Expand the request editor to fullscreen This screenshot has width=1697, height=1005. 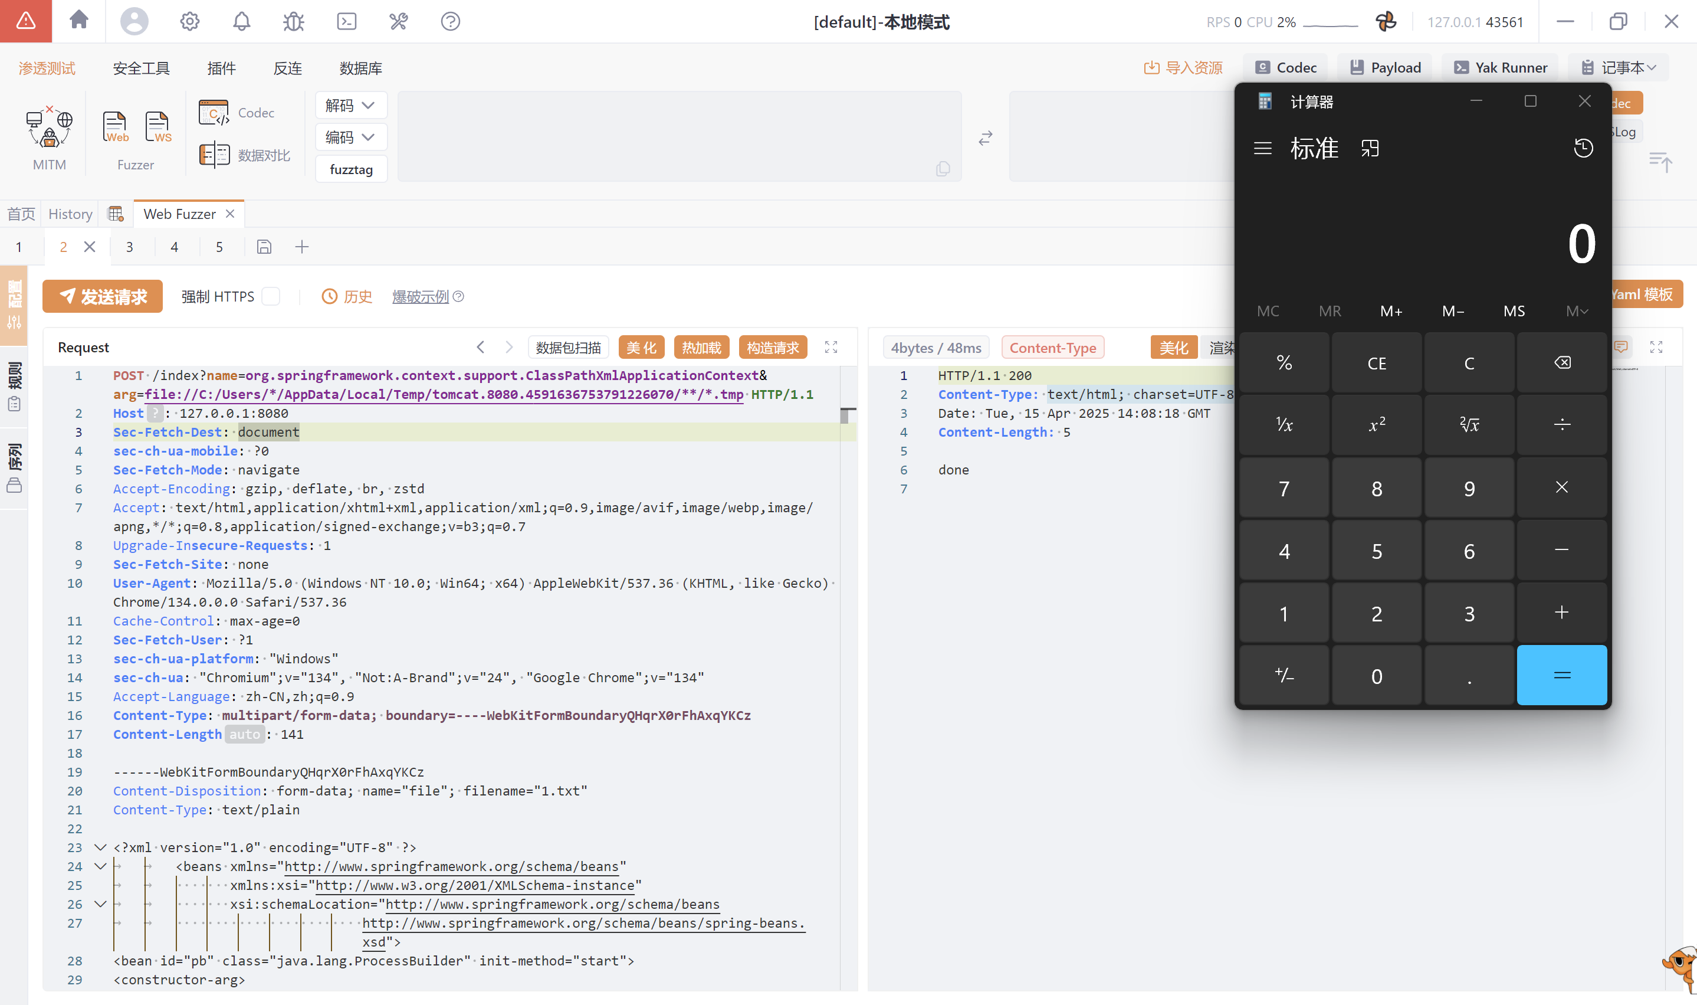(x=831, y=348)
